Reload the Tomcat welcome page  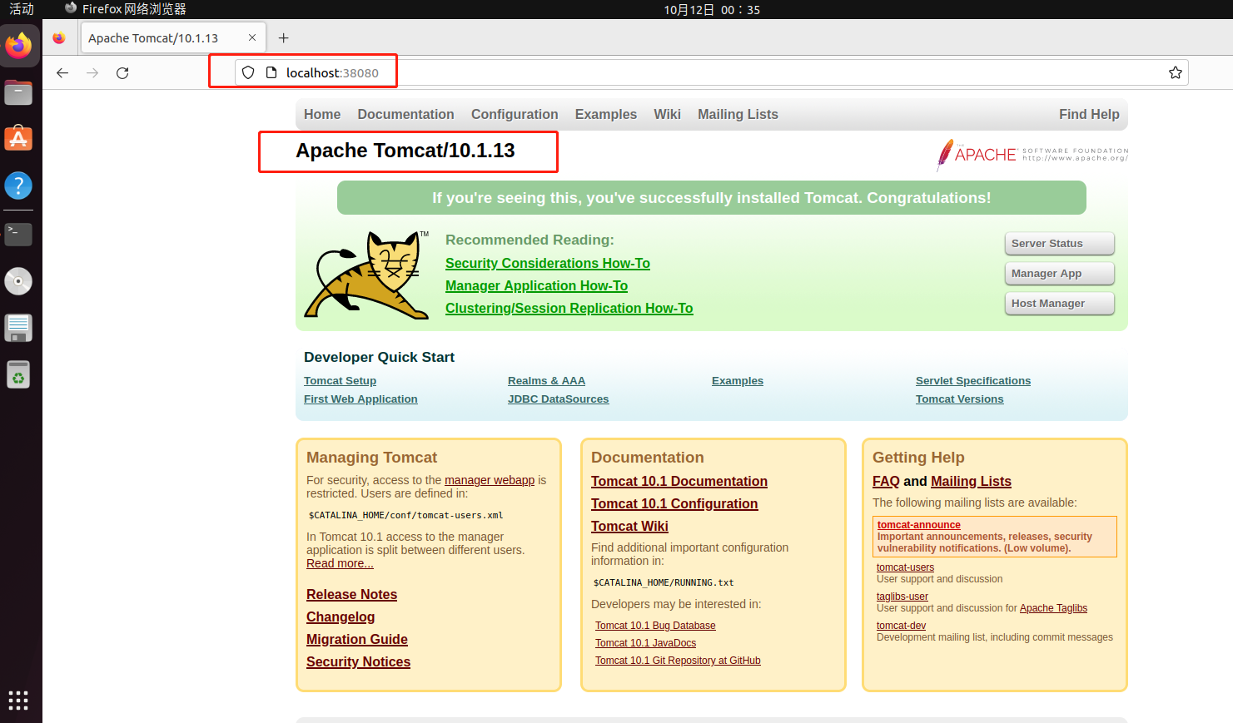click(x=122, y=72)
